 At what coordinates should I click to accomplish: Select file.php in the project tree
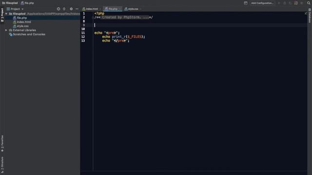(21, 18)
